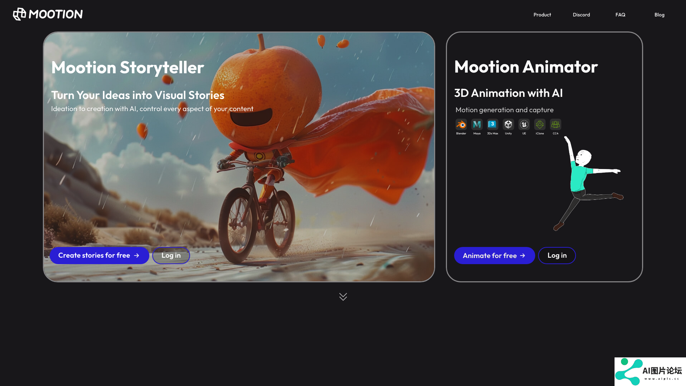Click '3D Animation with AI' text
This screenshot has width=686, height=386.
click(x=508, y=93)
